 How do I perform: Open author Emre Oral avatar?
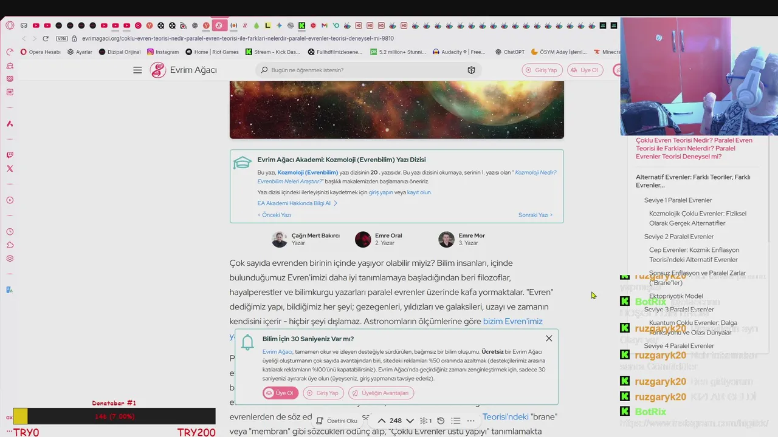363,239
